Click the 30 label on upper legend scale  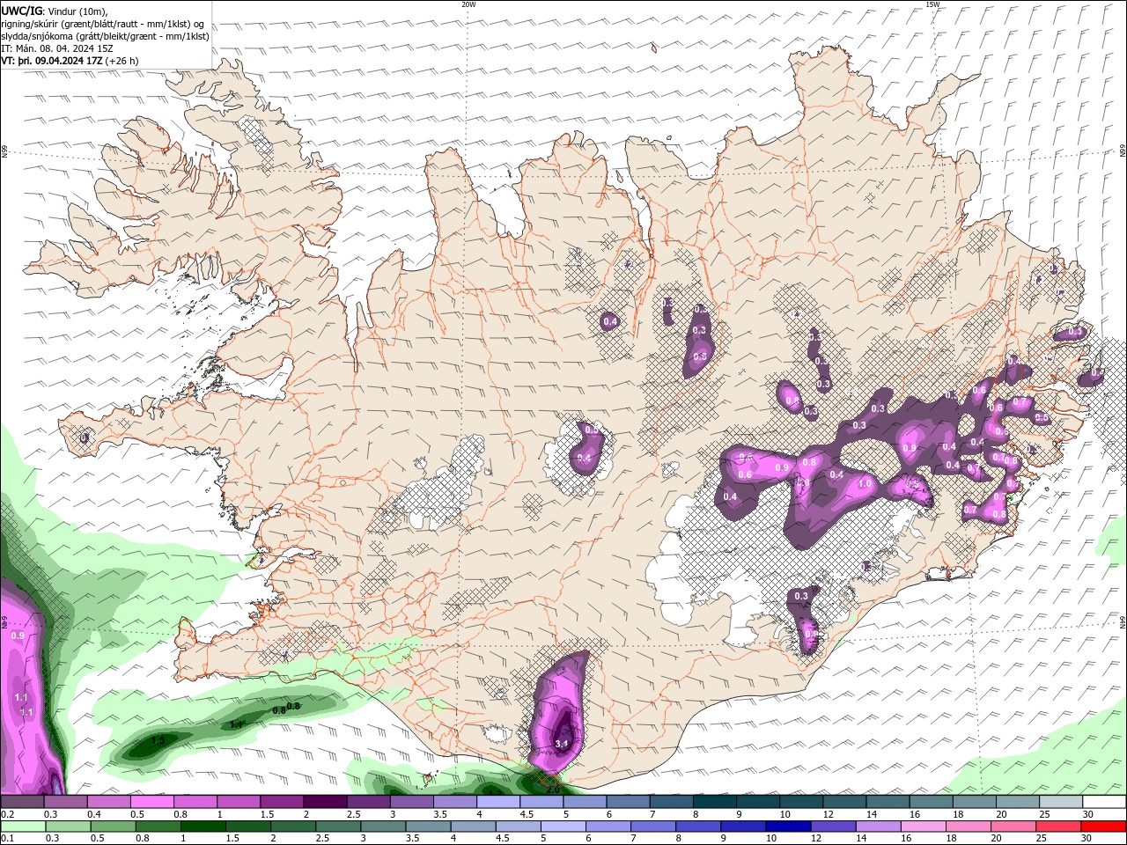point(1088,814)
